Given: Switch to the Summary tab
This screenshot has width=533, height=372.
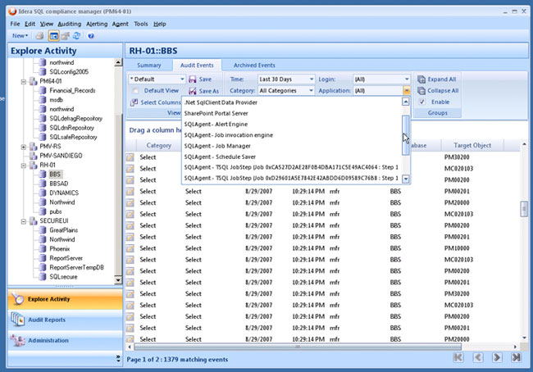Looking at the screenshot, I should tap(149, 66).
